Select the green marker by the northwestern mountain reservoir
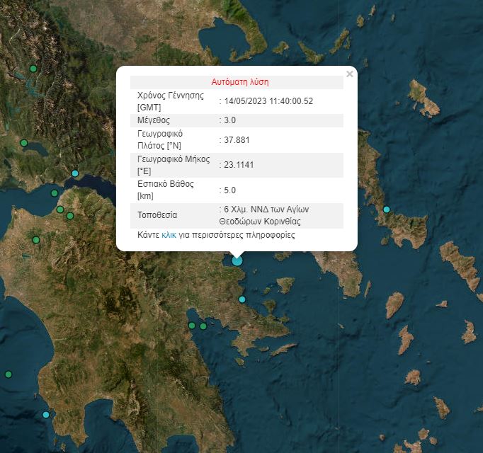 tap(33, 69)
